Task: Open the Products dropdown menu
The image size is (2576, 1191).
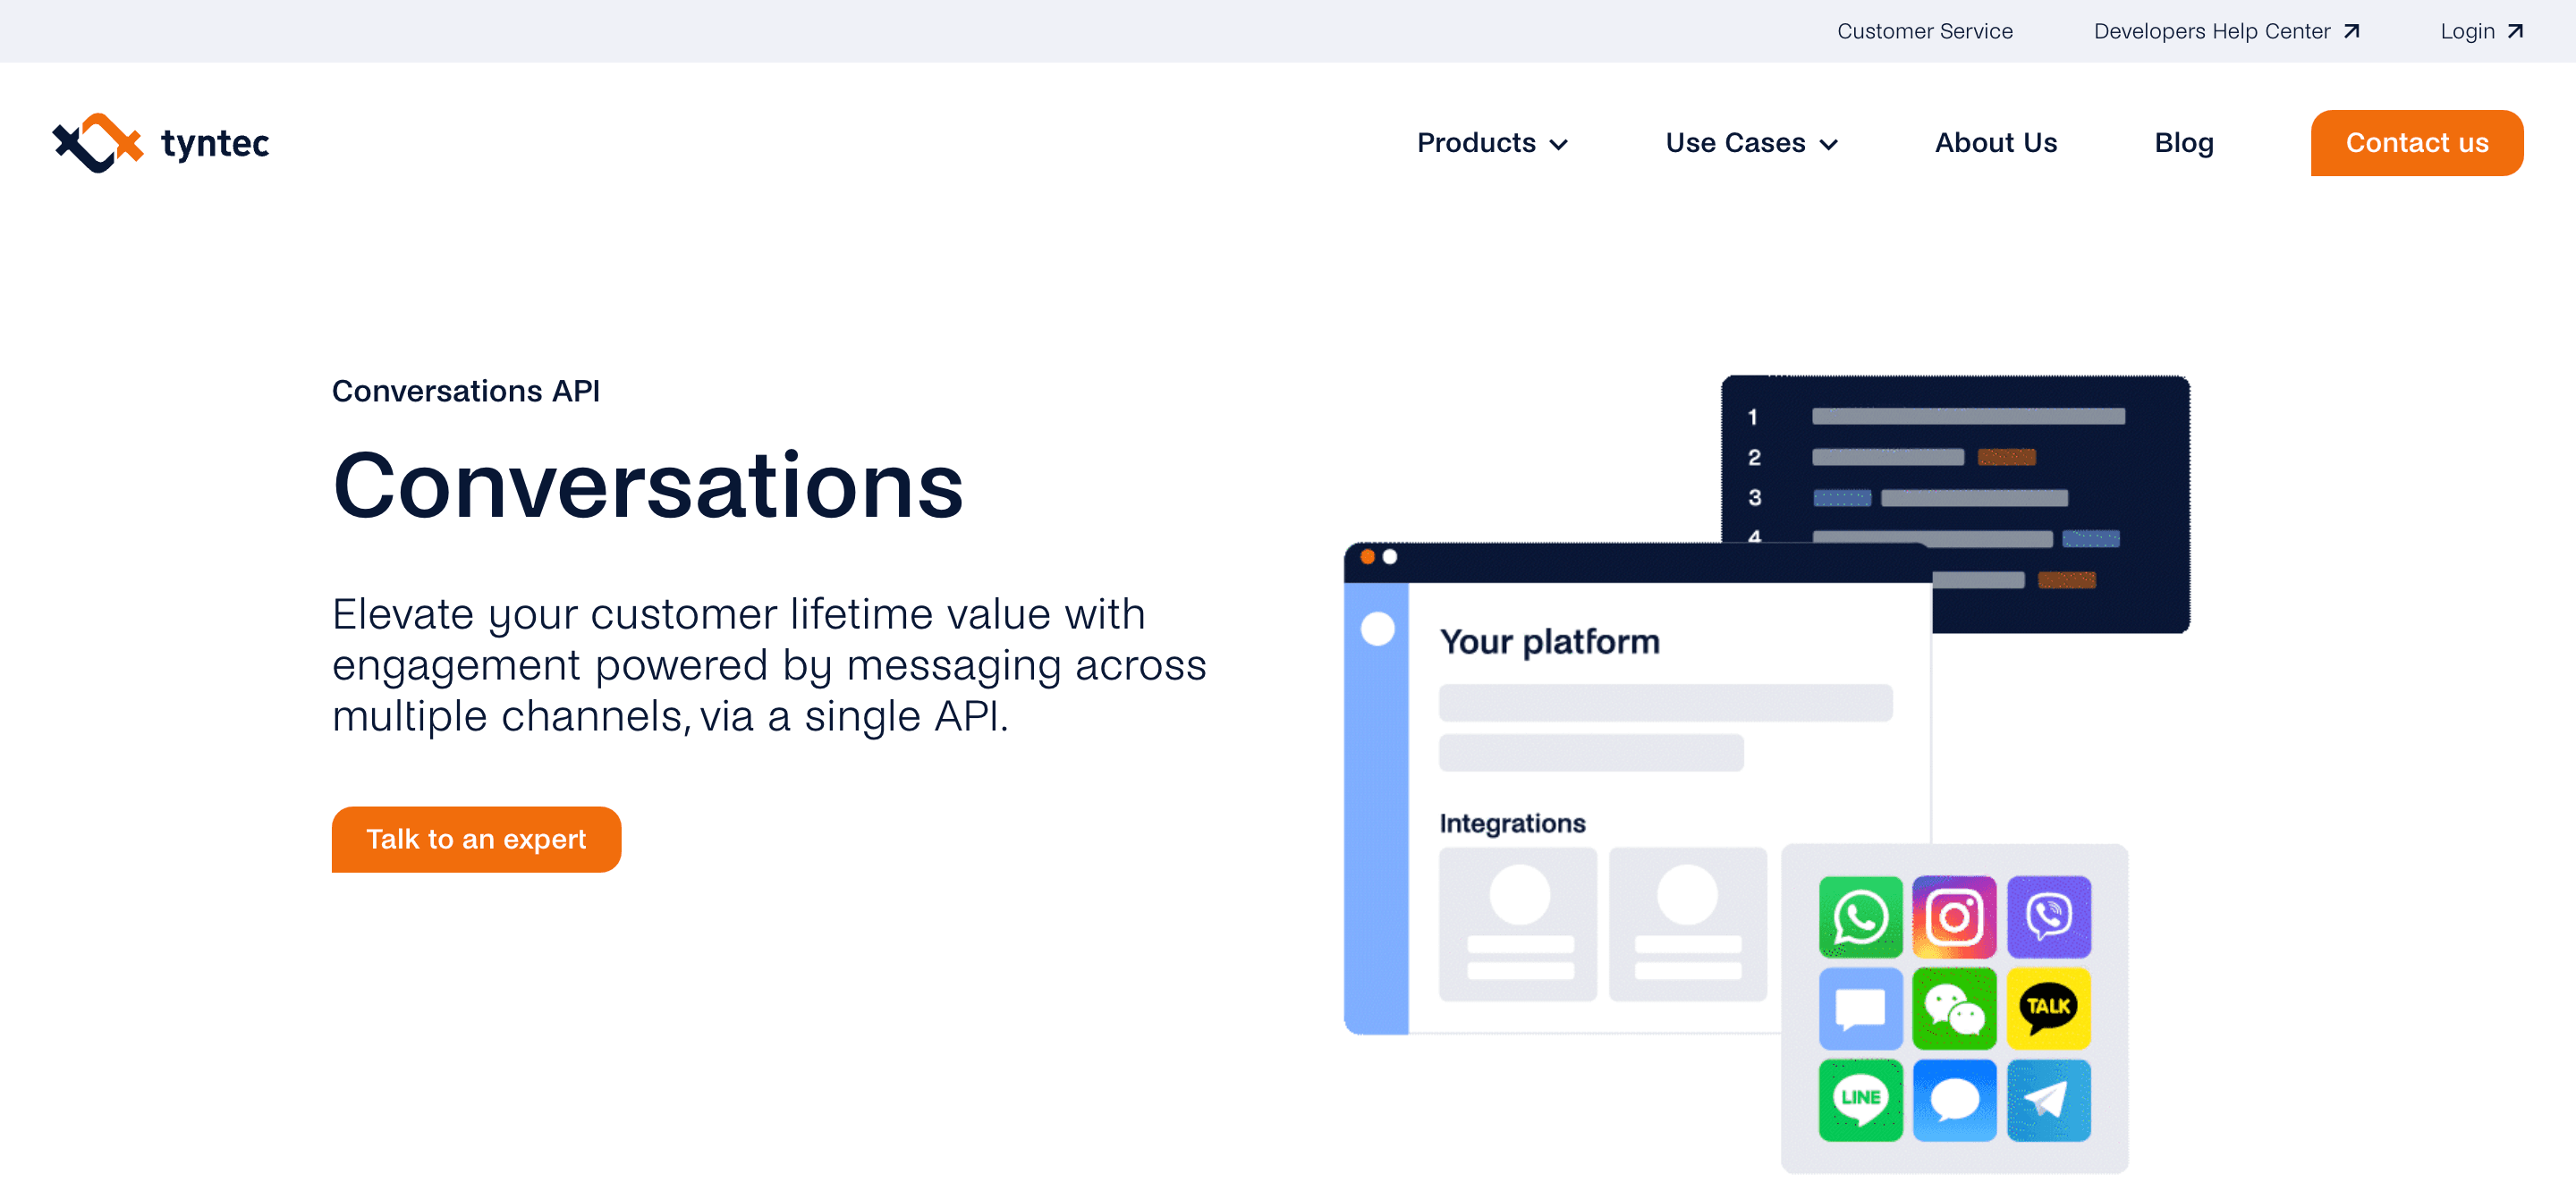Action: (1492, 143)
